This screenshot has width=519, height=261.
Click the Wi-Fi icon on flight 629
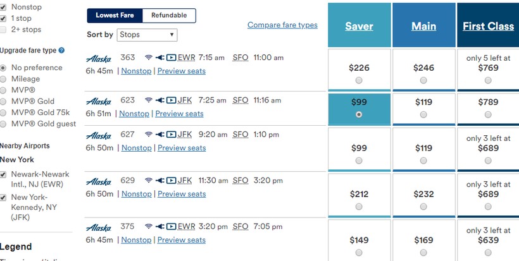[x=149, y=180]
